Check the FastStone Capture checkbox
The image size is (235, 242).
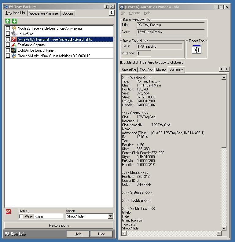click(8, 45)
